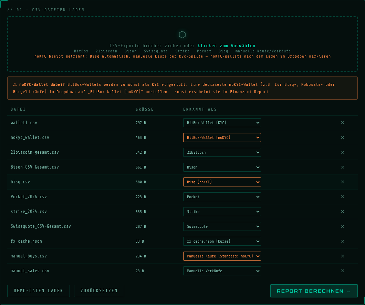Click the 'klicken zum Auswählen' link
This screenshot has width=365, height=305.
pos(227,46)
